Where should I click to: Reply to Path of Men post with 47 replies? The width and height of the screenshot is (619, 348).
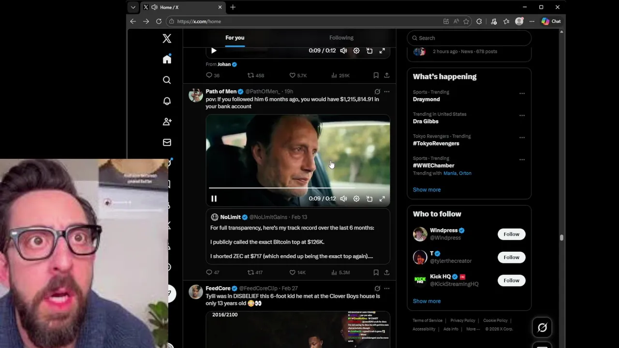pyautogui.click(x=213, y=273)
